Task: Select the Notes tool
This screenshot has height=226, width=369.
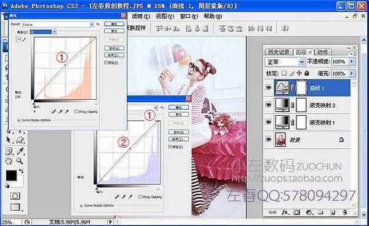Action: tap(9, 151)
